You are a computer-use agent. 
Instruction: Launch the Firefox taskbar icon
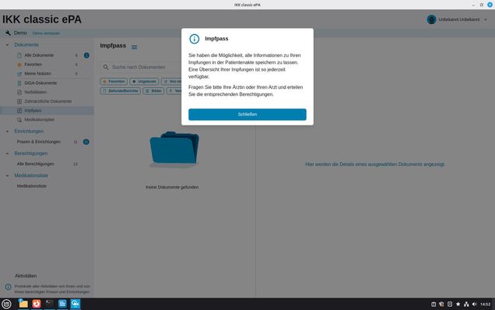[x=37, y=304]
